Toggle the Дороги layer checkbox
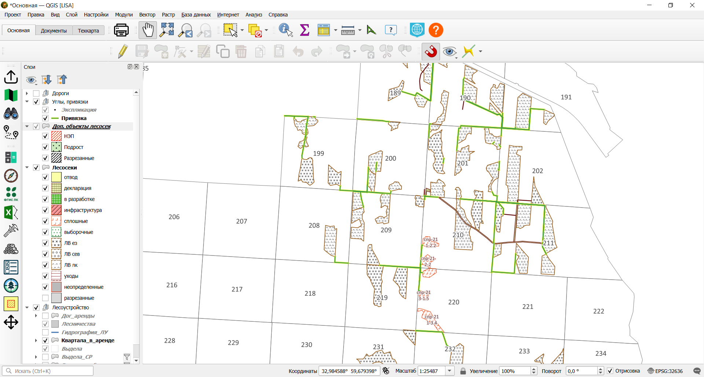The width and height of the screenshot is (704, 377). [x=36, y=93]
